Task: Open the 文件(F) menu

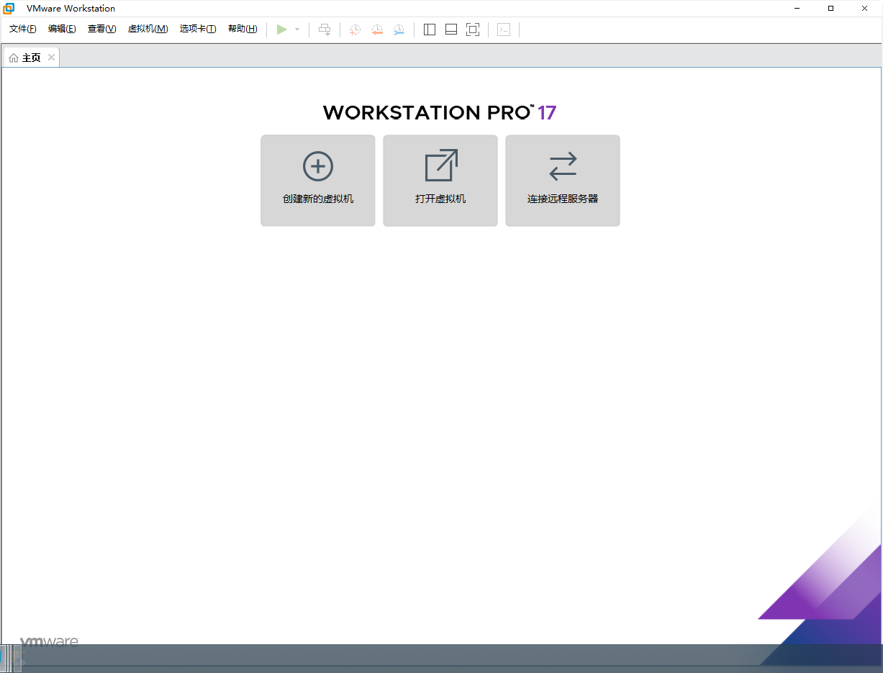Action: pyautogui.click(x=23, y=29)
